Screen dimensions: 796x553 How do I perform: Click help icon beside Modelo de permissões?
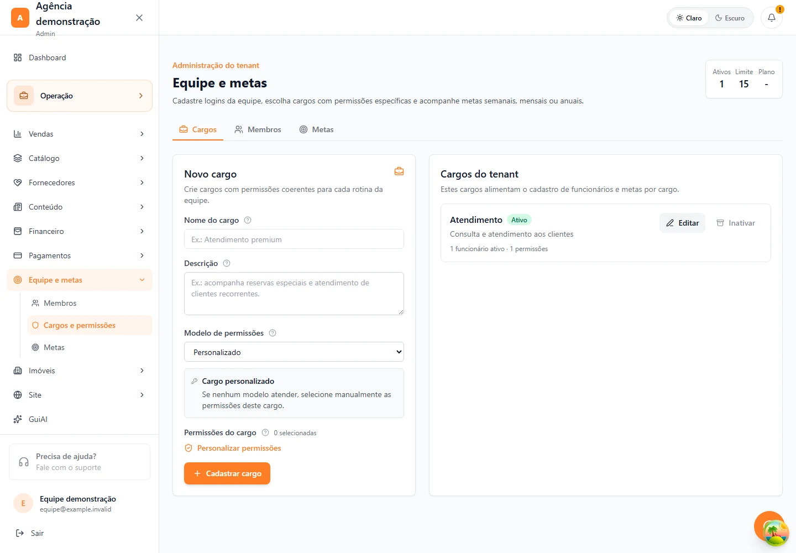tap(273, 333)
